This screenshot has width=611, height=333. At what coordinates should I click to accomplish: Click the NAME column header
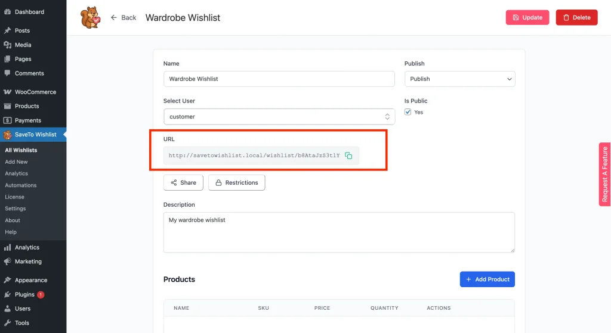click(x=181, y=308)
